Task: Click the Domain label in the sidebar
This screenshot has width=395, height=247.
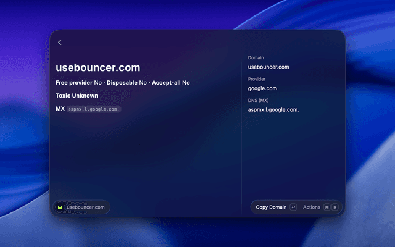Action: (256, 57)
